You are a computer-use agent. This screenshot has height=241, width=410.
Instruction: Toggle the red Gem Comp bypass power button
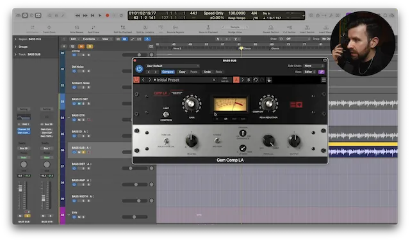(x=136, y=80)
